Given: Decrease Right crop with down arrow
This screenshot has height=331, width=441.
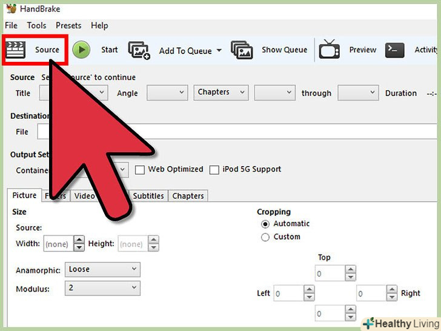Looking at the screenshot, I should point(392,297).
